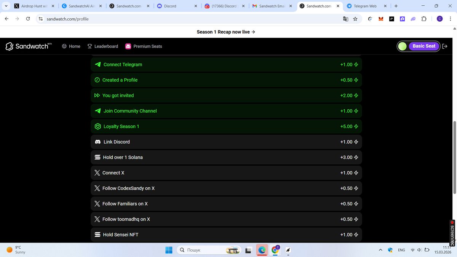This screenshot has width=457, height=257.
Task: Open Chrome three-dot menu
Action: coord(450,19)
